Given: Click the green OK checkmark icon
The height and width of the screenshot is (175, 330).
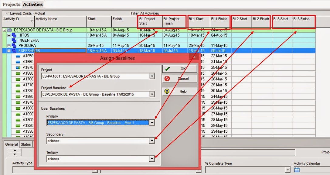Looking at the screenshot, I should [168, 69].
